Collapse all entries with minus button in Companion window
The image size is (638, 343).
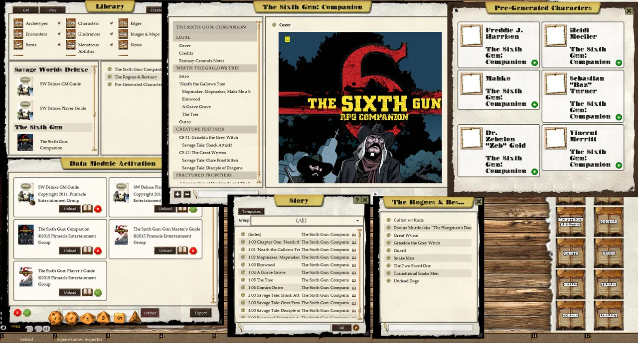187,194
